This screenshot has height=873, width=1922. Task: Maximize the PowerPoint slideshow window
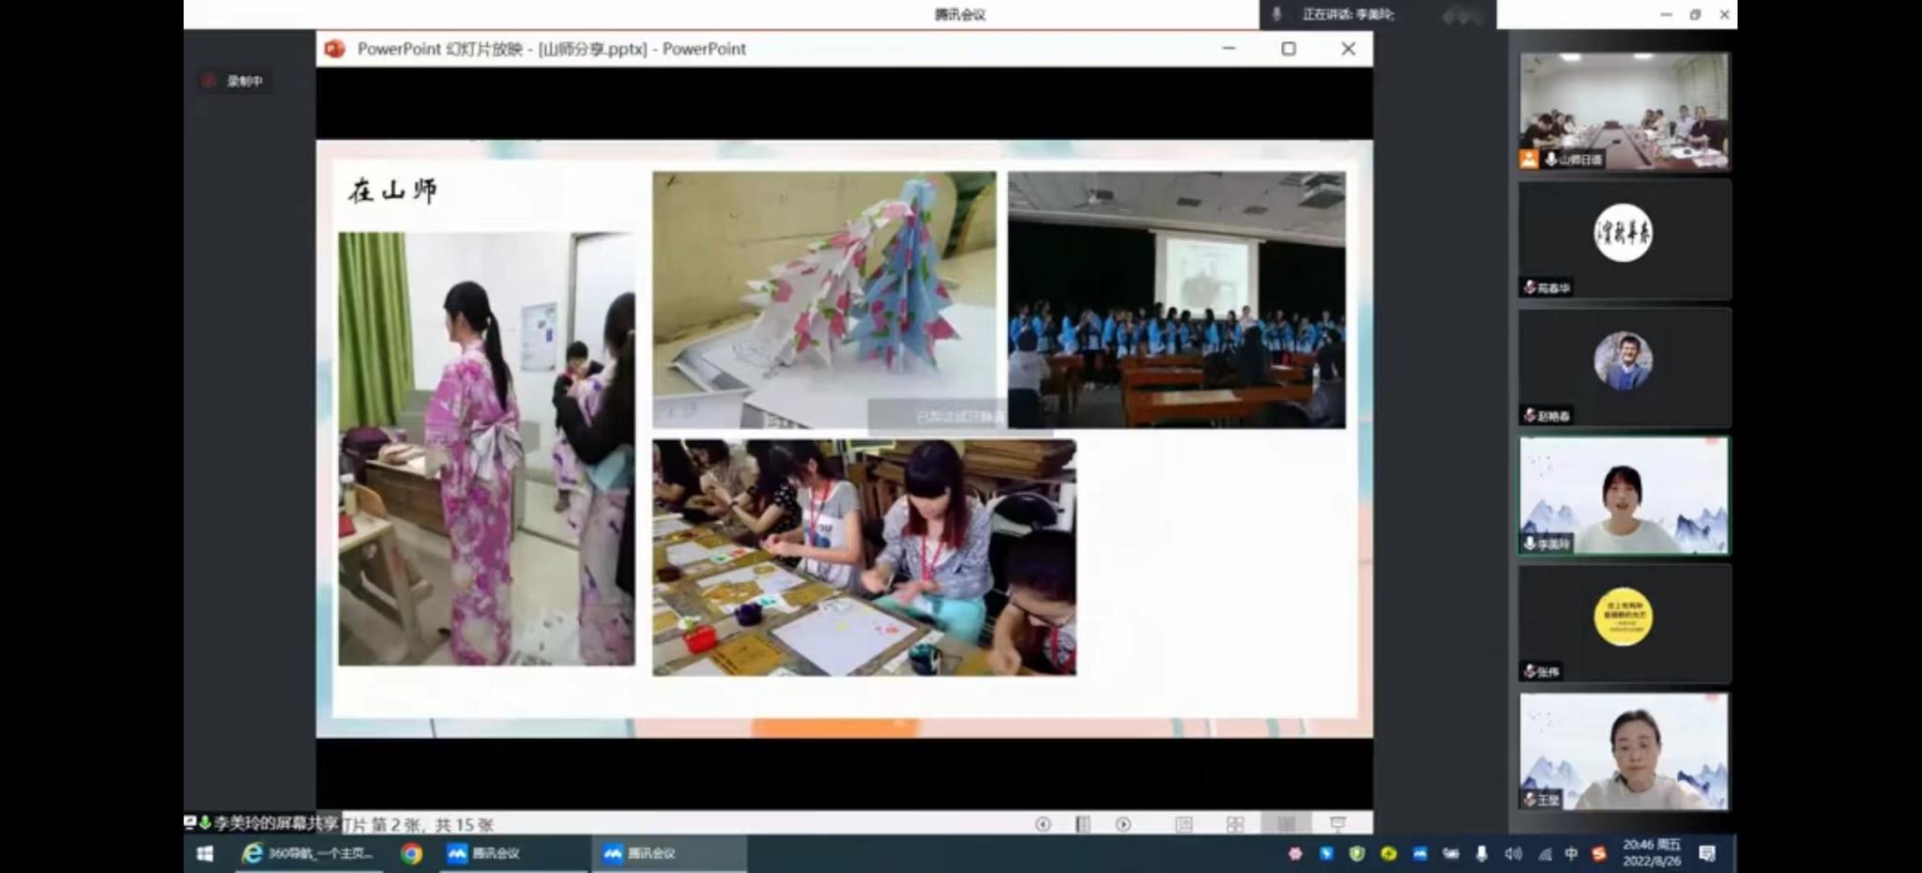1289,49
